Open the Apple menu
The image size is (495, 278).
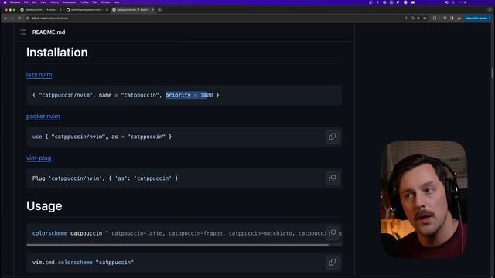(x=5, y=2)
